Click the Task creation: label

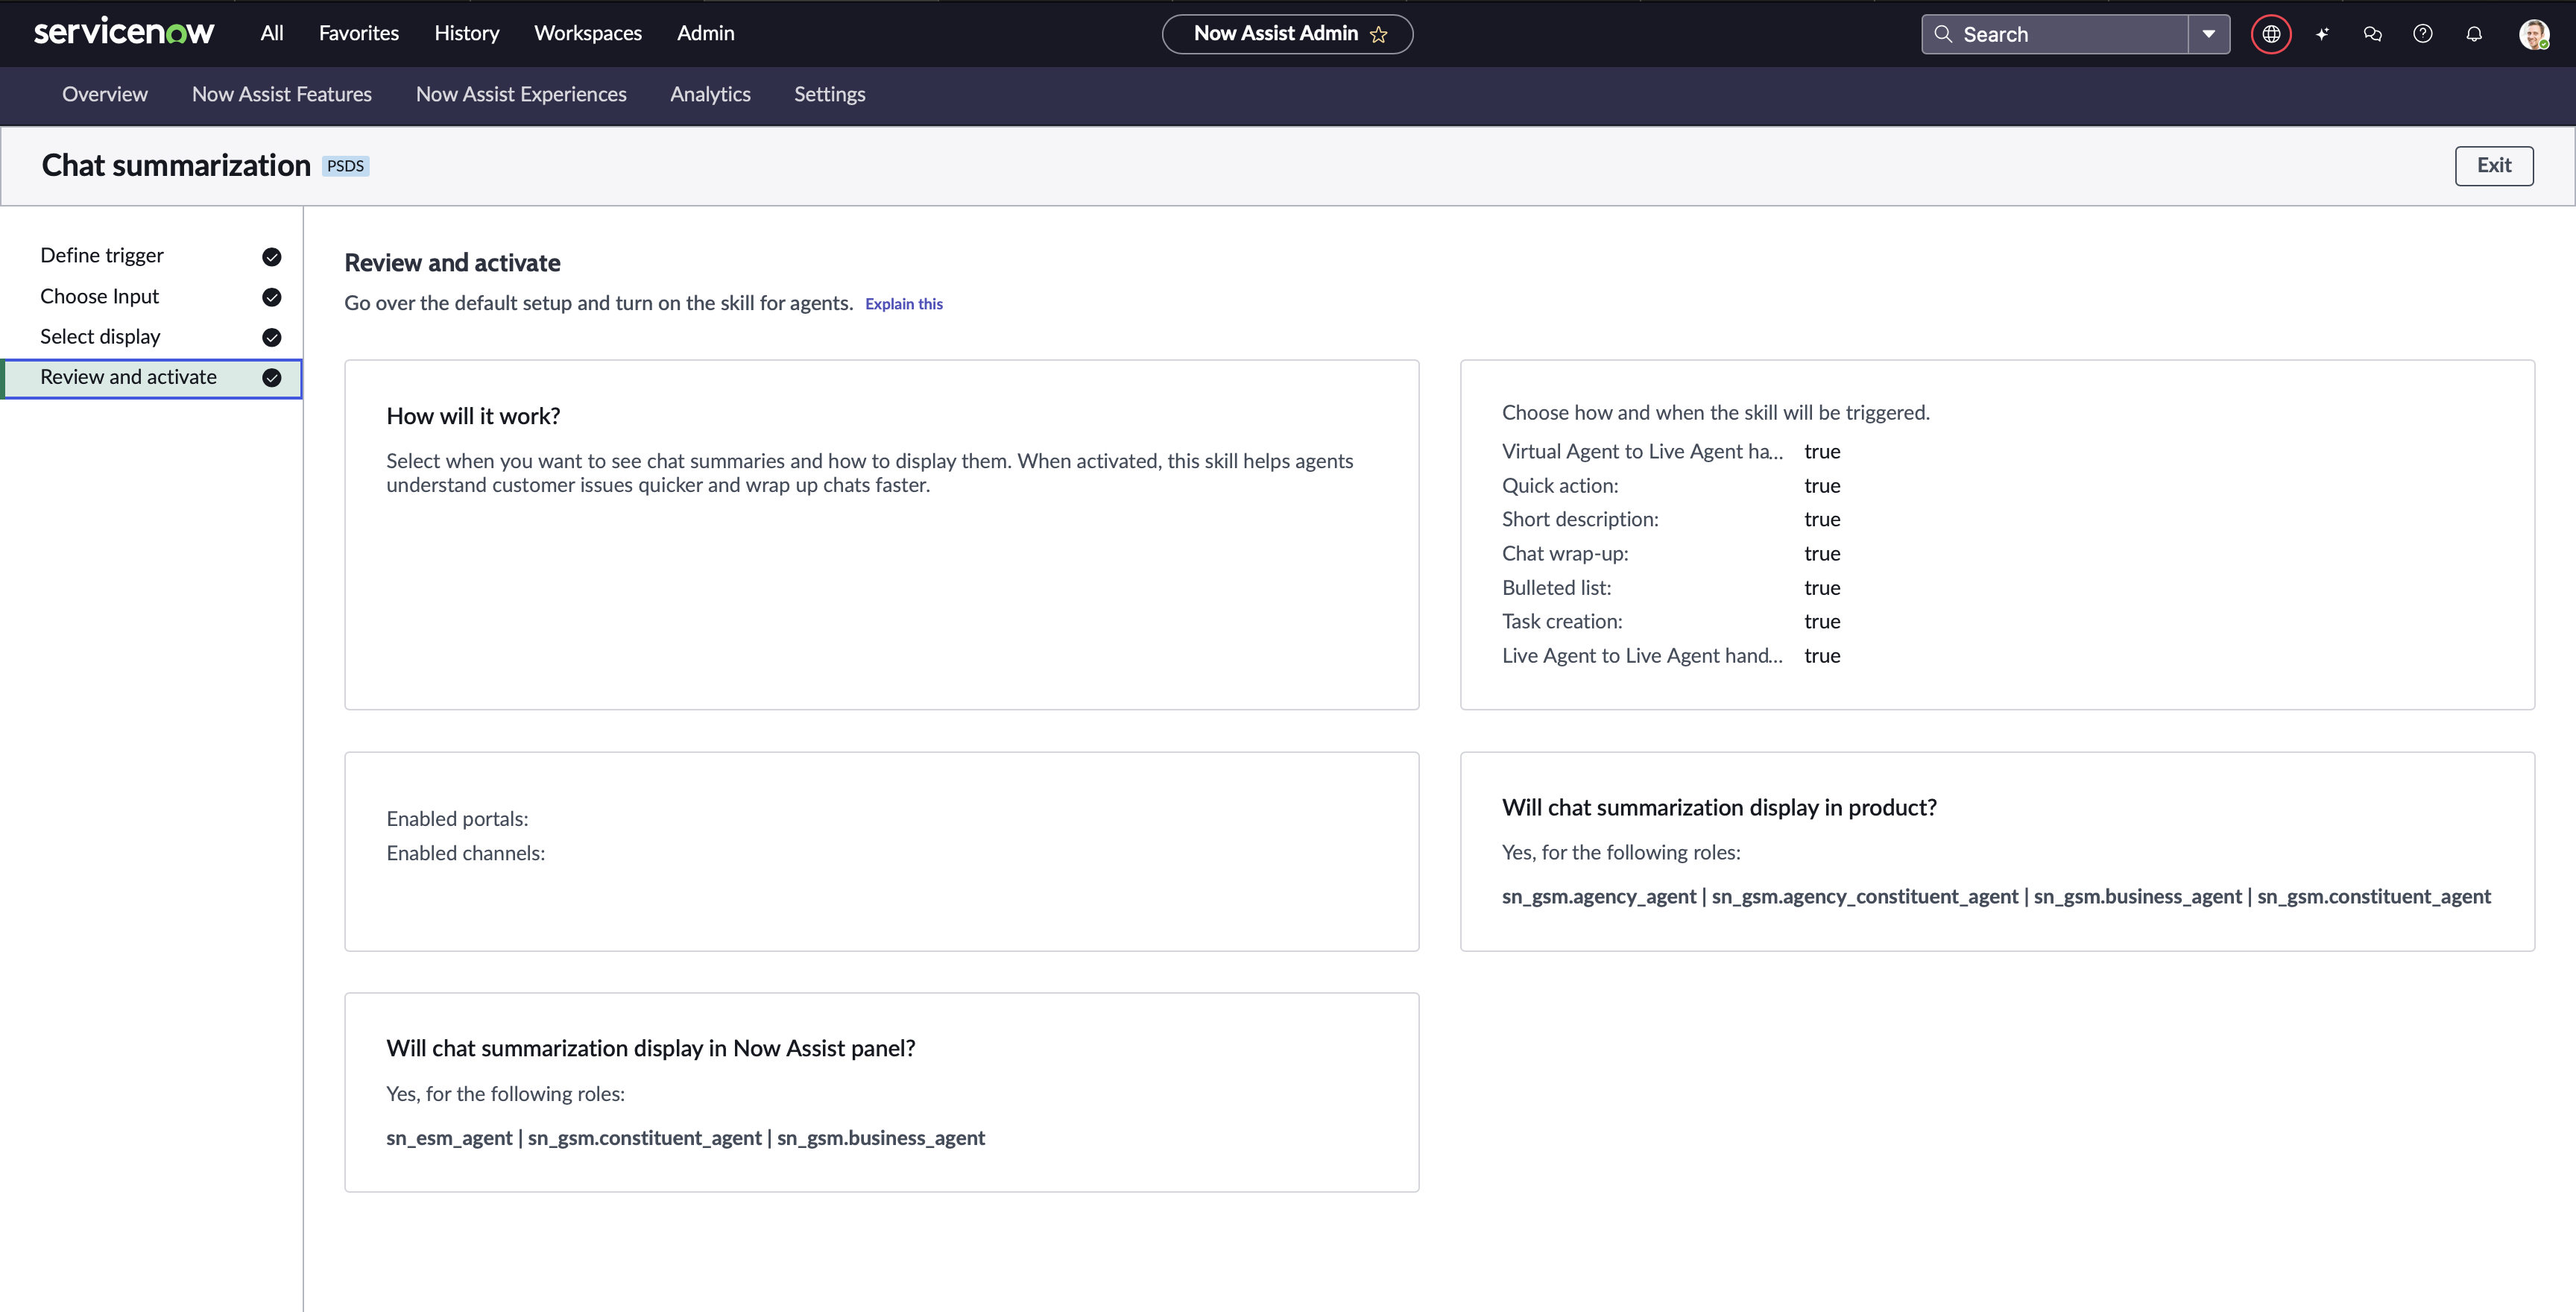[1562, 622]
